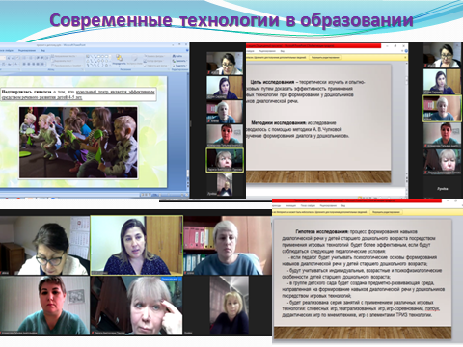
Task: Click Enable Editing button in upper yellow bar
Action: pos(325,58)
